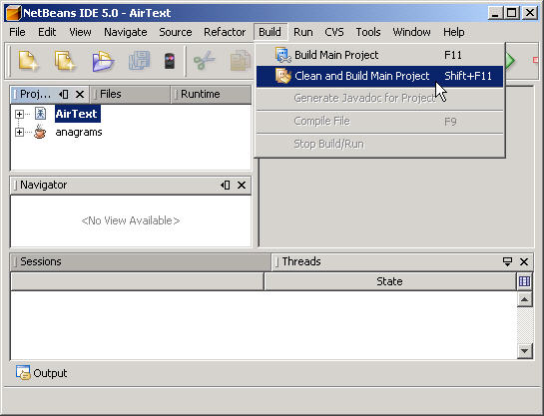
Task: Click the Save All toolbar icon
Action: coord(140,61)
